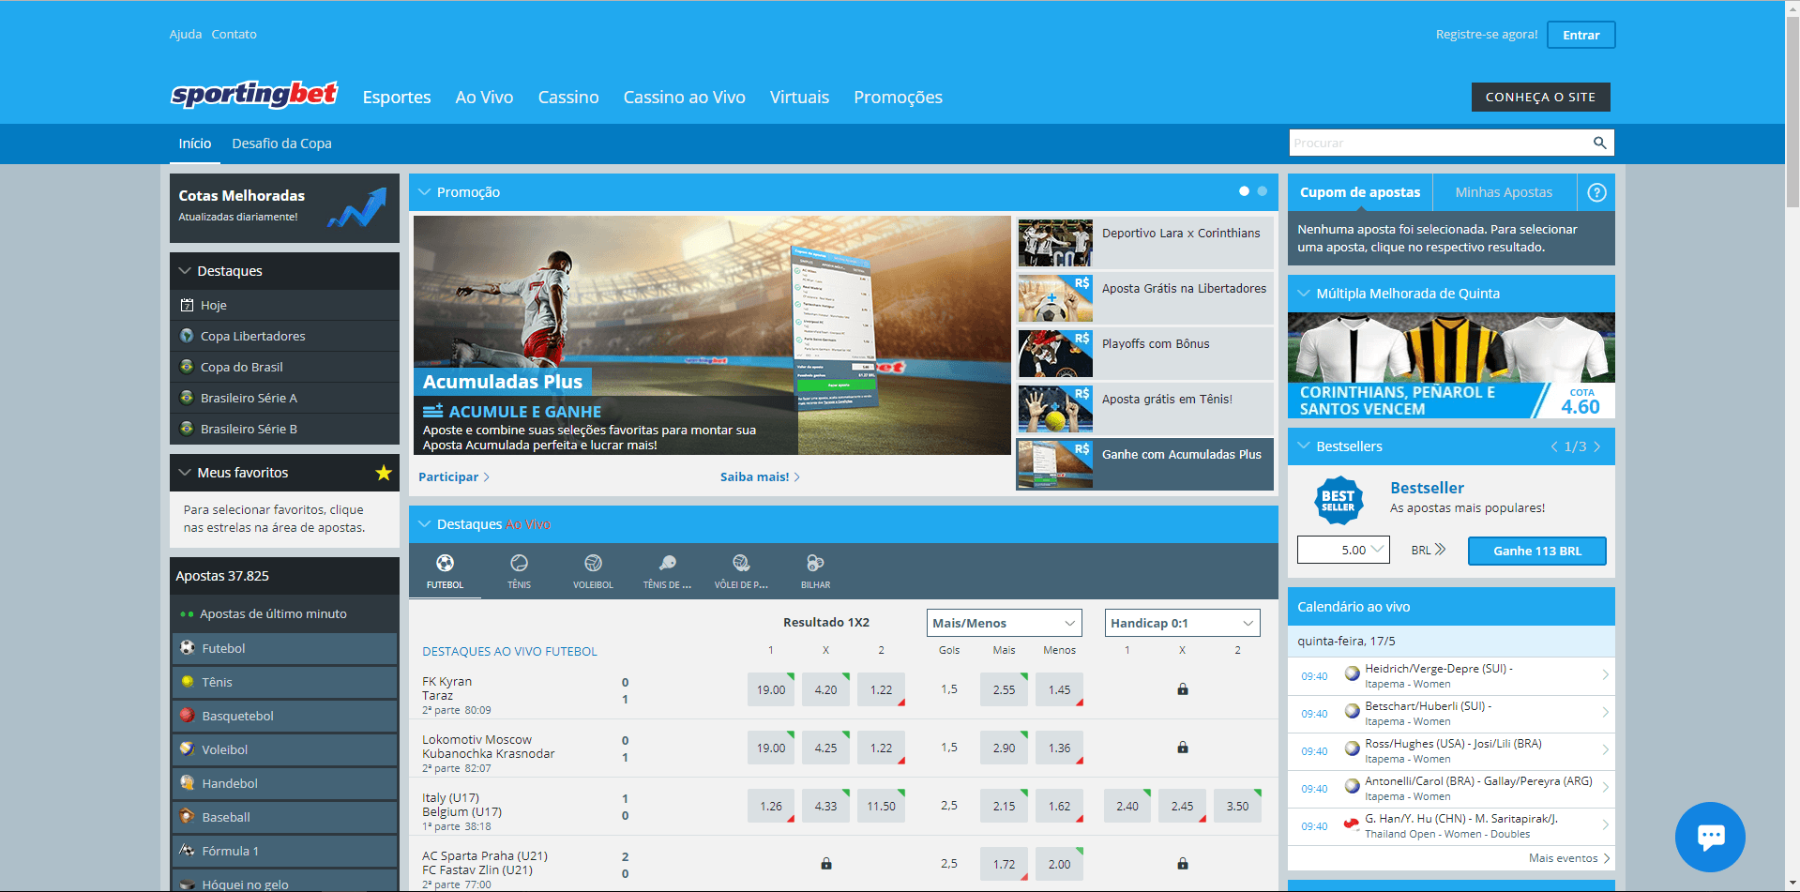The image size is (1800, 892).
Task: Open the Ao Vivo menu
Action: click(x=484, y=97)
